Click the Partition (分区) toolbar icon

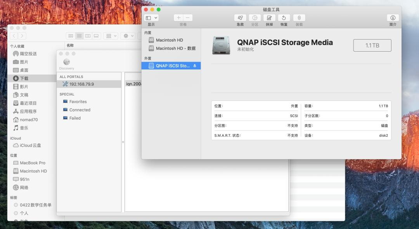click(255, 18)
